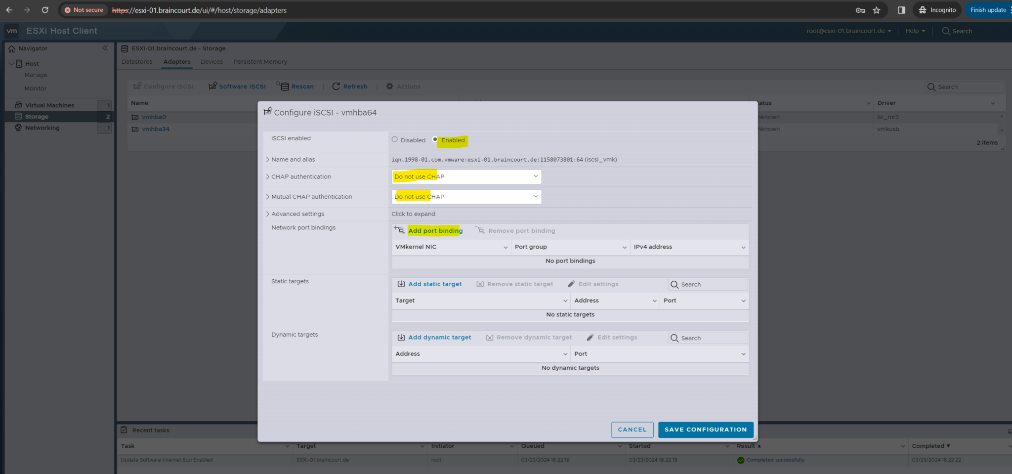The width and height of the screenshot is (1012, 474).
Task: Click the browser back arrow
Action: (x=9, y=10)
